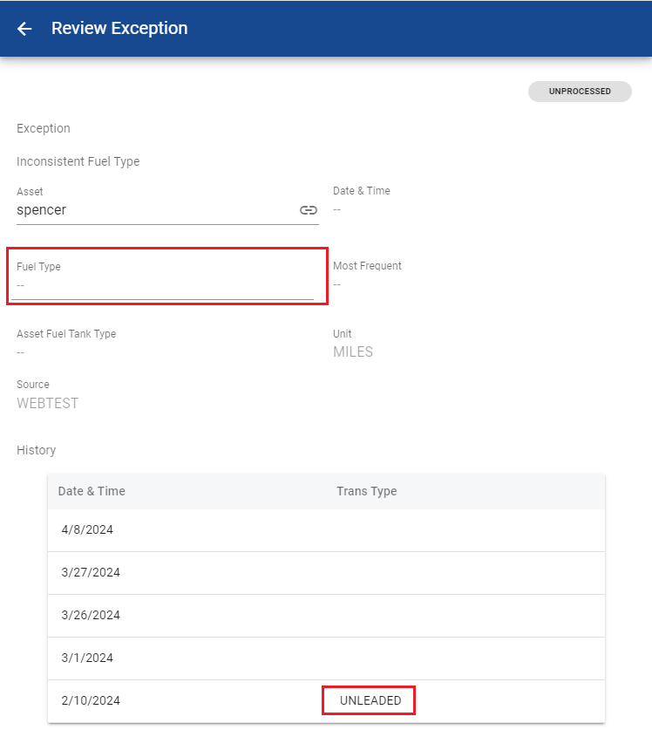Image resolution: width=652 pixels, height=730 pixels.
Task: Click the History section heading
Action: coord(36,450)
